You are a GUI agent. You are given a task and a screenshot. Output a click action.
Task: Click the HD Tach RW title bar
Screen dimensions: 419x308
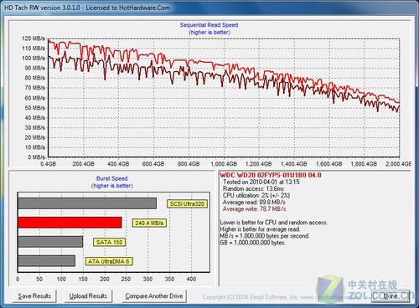209,8
